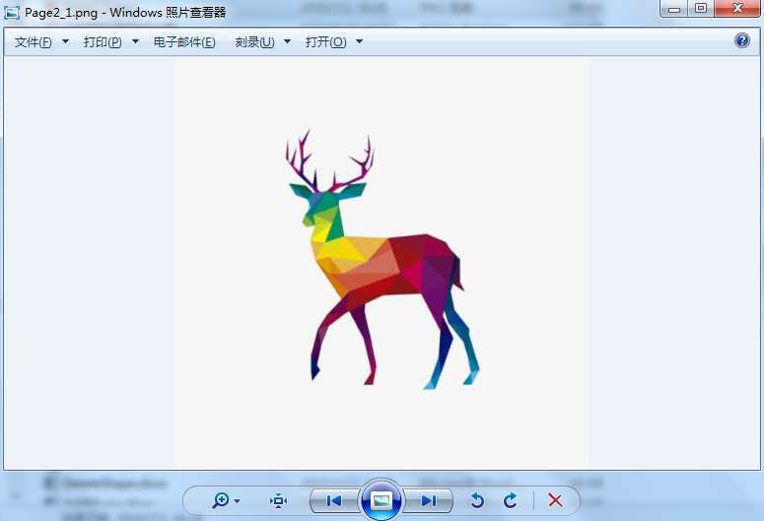764x521 pixels.
Task: Click the colorful deer image
Action: [x=382, y=260]
